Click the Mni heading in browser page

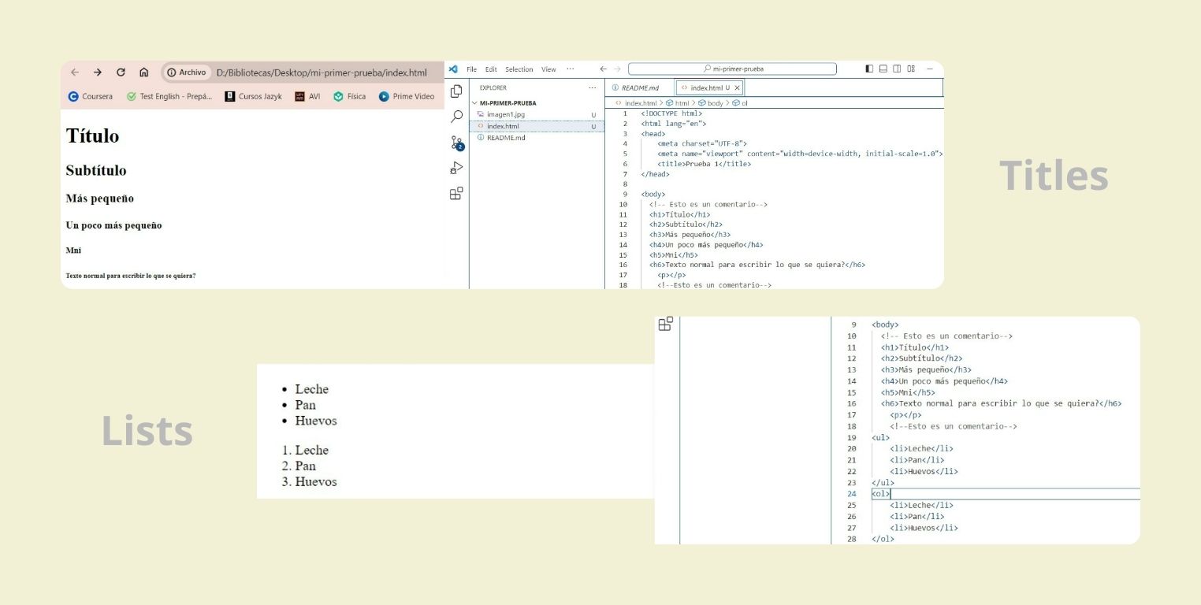click(73, 251)
